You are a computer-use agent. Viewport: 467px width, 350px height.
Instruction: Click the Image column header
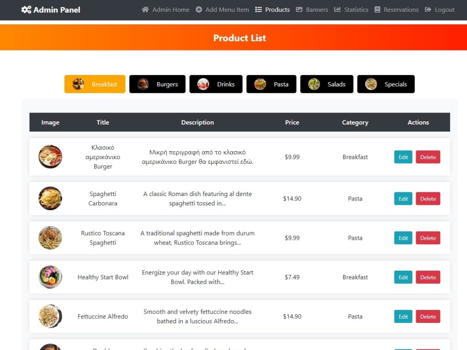(x=50, y=122)
